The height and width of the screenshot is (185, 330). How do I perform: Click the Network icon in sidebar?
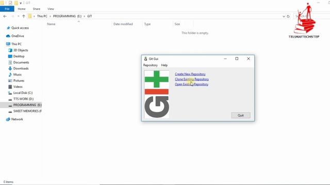click(x=8, y=119)
